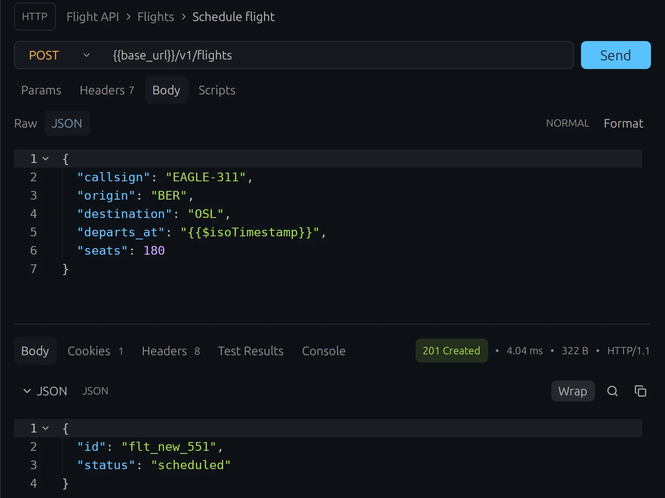Click the NORMAL editor mode label
This screenshot has width=665, height=498.
[567, 123]
